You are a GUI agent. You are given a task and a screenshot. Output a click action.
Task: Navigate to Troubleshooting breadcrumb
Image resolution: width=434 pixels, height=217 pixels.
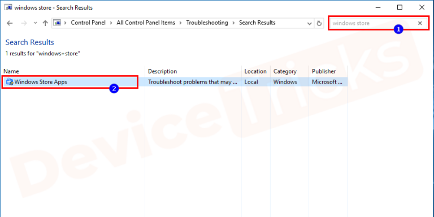pyautogui.click(x=207, y=23)
